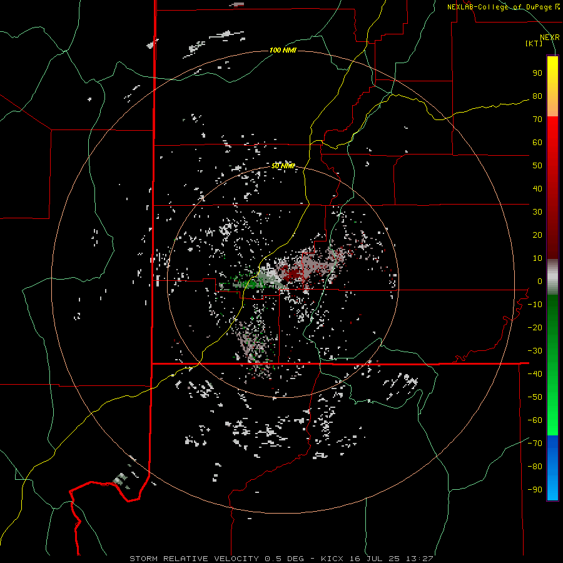Click the 0.5 DEG elevation text
Screen dimensions: 563x563
[x=284, y=559]
